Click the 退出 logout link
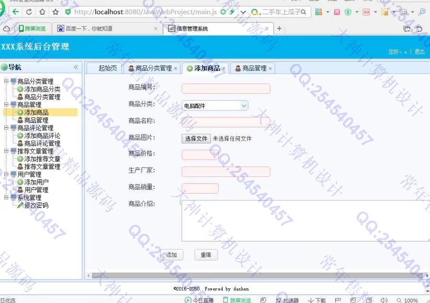 [x=419, y=52]
